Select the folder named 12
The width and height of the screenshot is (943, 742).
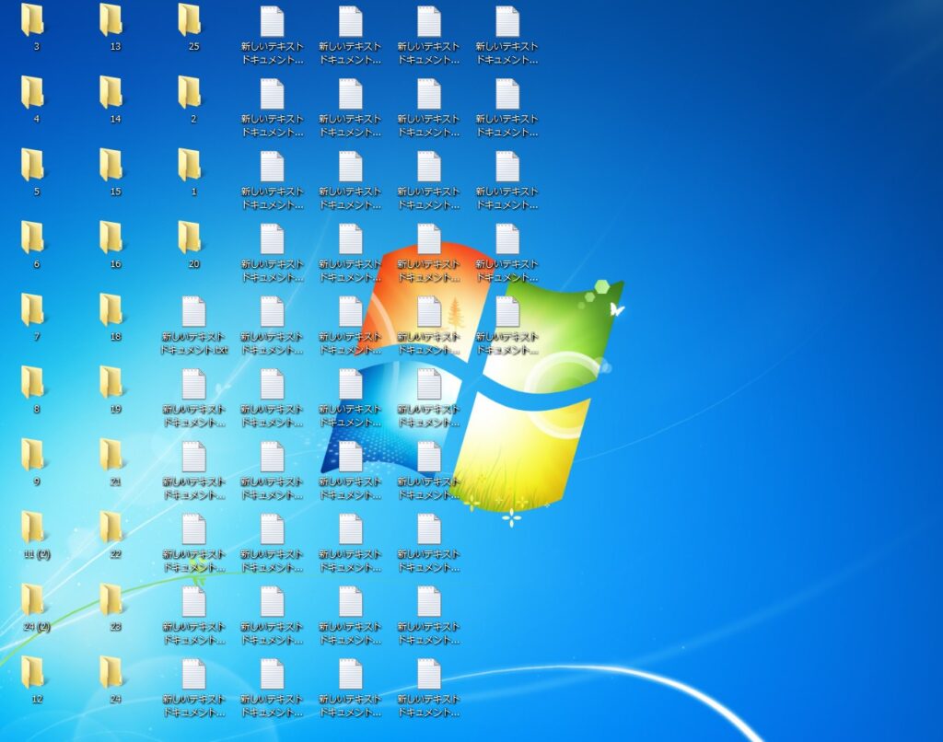33,673
